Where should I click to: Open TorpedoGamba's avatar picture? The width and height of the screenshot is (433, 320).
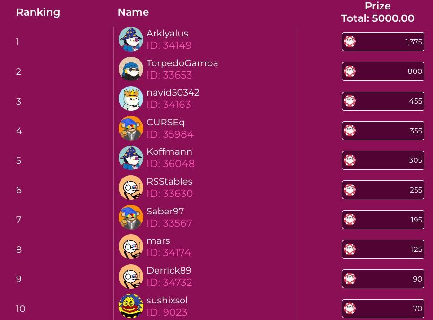pos(131,69)
